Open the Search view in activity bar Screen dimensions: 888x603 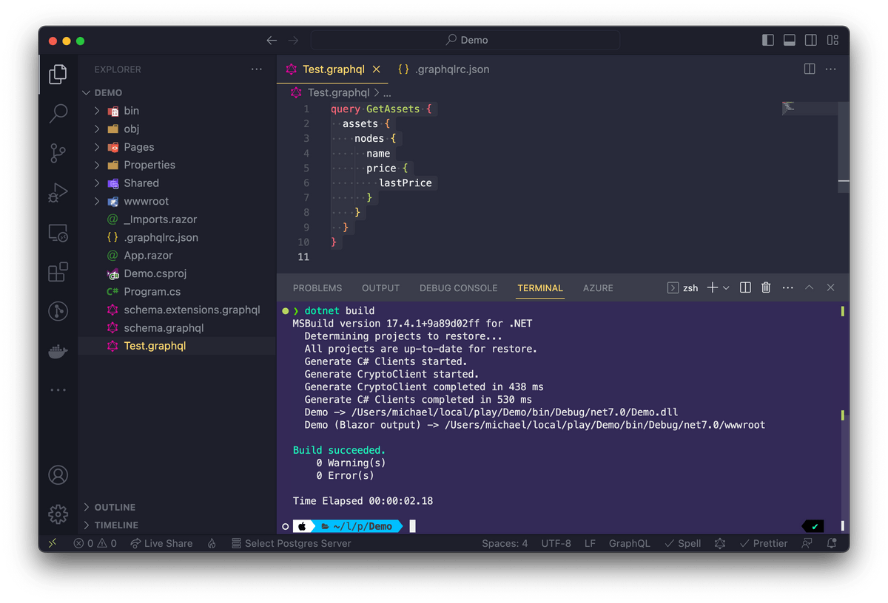click(58, 114)
